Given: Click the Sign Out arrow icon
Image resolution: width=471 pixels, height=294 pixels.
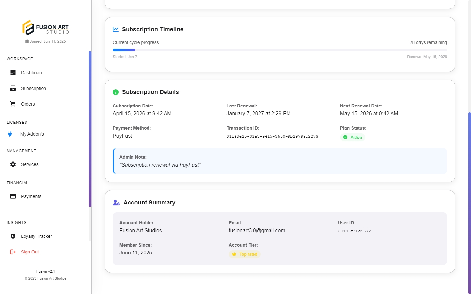Looking at the screenshot, I should point(13,252).
